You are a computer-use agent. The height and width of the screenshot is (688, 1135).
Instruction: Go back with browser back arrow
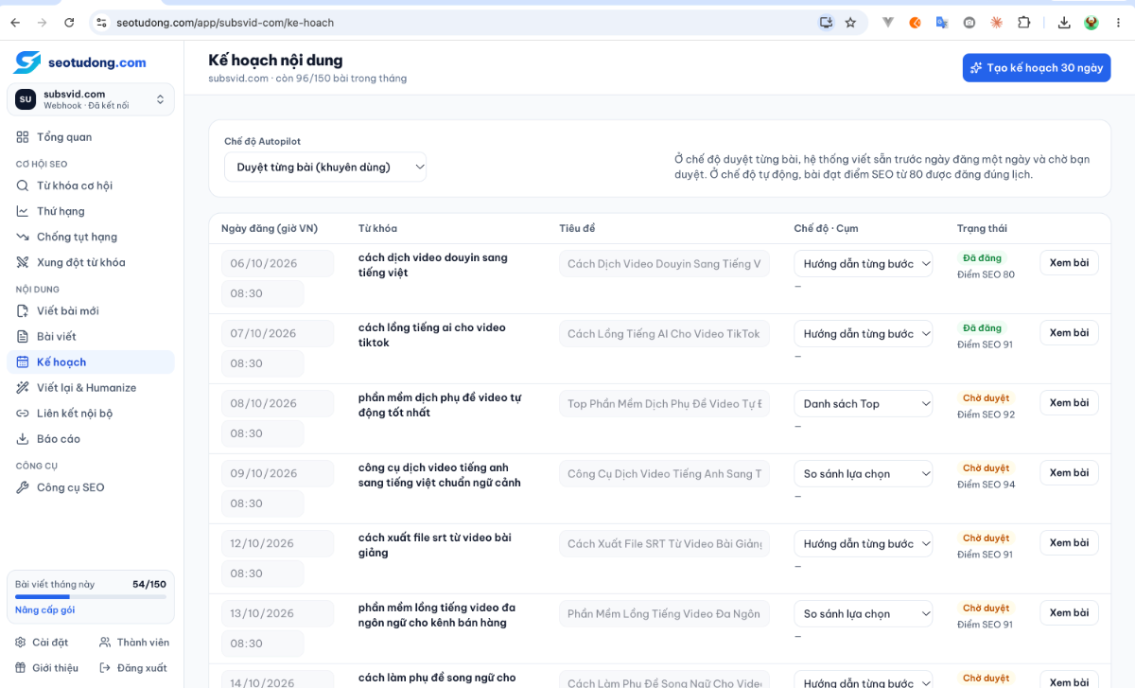click(x=15, y=22)
